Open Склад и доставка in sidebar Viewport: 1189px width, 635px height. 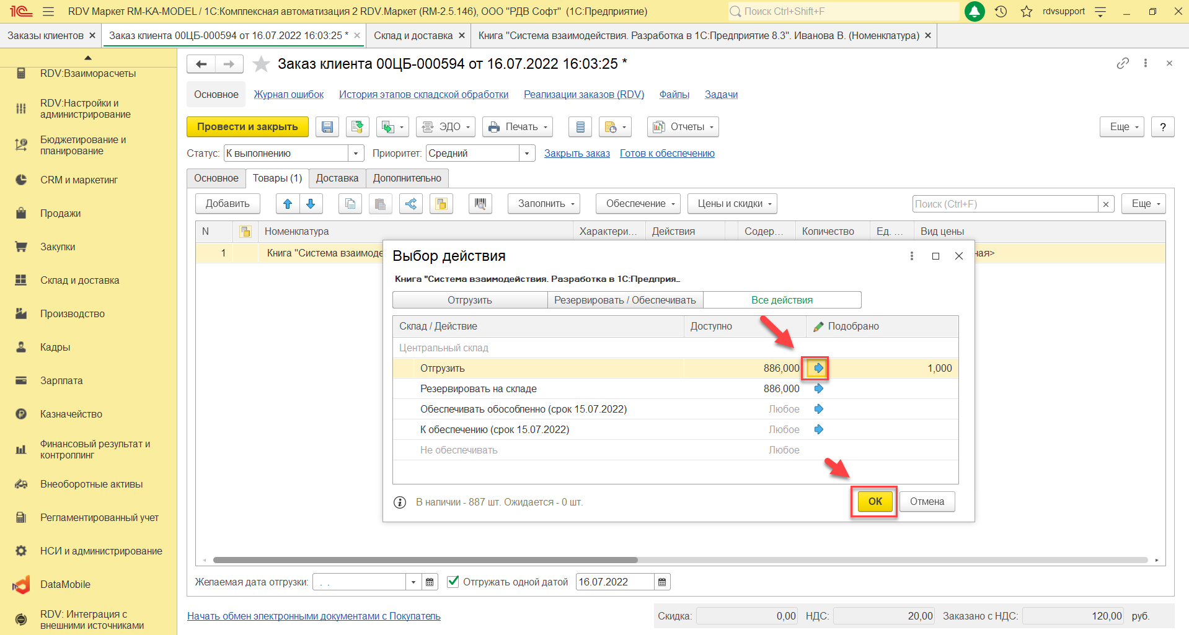[79, 280]
